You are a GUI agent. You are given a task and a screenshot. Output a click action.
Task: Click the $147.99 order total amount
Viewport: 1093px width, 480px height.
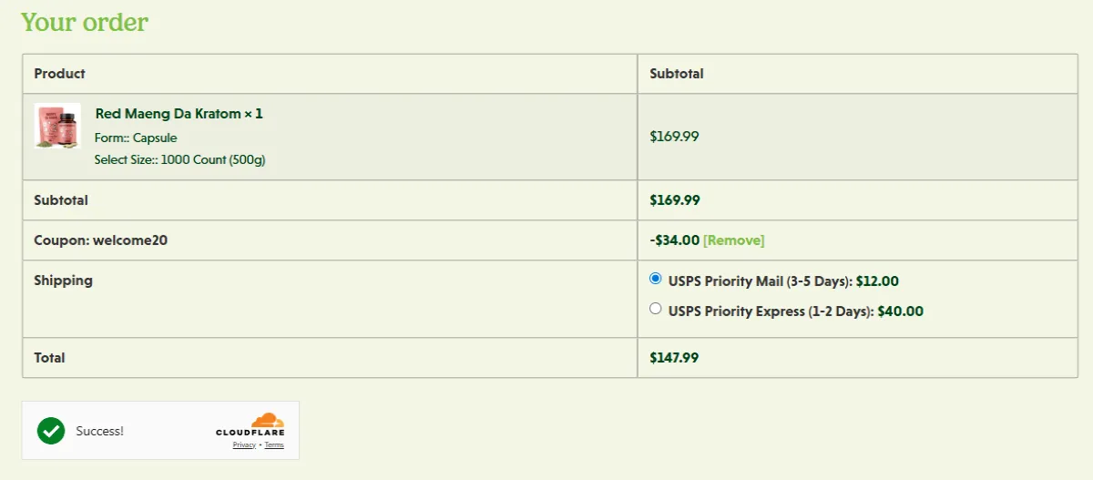pyautogui.click(x=674, y=358)
